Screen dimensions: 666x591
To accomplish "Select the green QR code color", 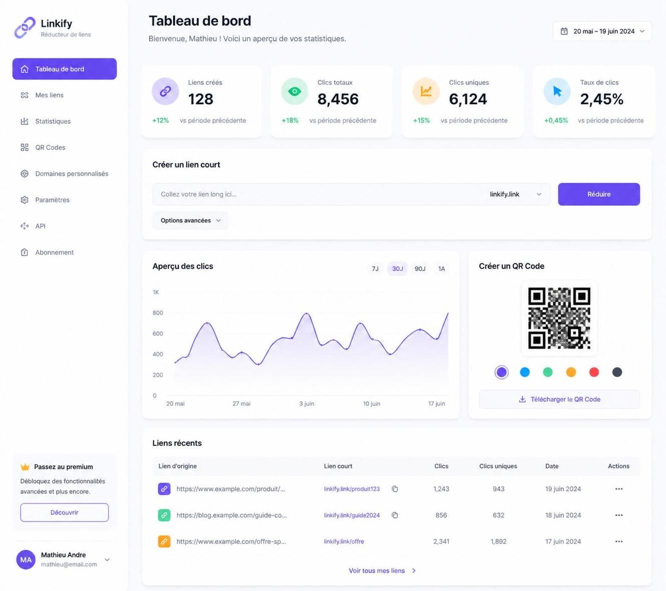I will click(x=548, y=372).
